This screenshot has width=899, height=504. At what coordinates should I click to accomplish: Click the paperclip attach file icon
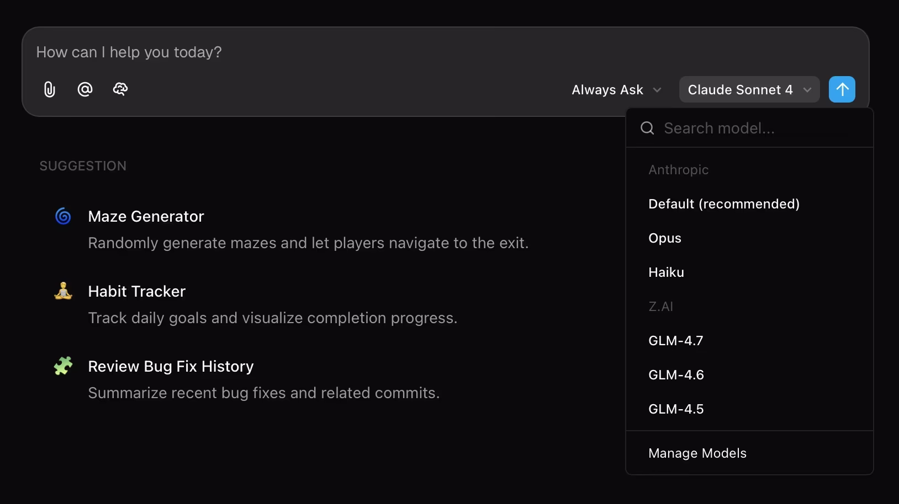click(x=50, y=89)
